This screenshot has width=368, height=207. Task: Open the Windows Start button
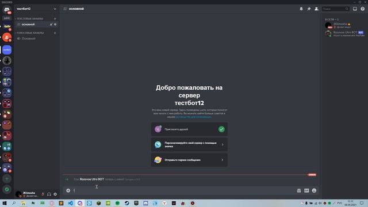[4, 203]
